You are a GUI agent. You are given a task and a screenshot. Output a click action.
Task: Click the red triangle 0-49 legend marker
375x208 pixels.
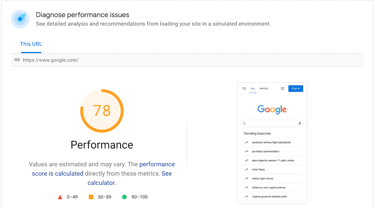pos(60,197)
